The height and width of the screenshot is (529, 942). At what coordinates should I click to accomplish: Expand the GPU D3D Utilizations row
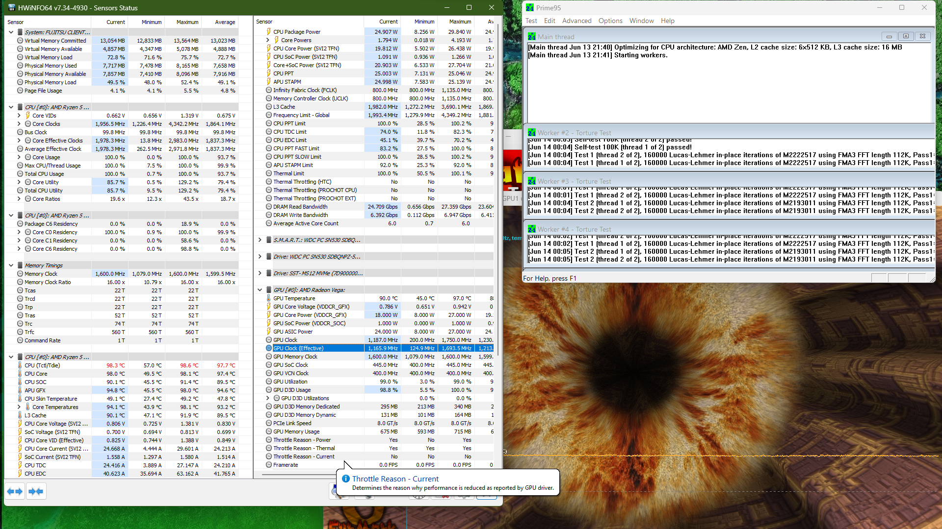coord(268,398)
